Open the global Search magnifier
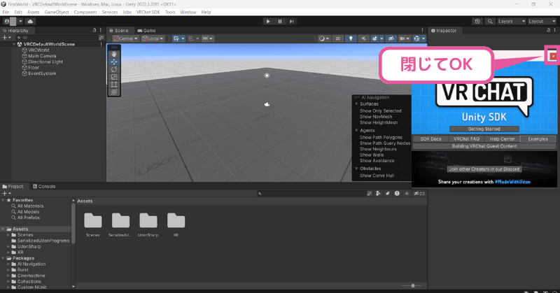 click(x=489, y=22)
